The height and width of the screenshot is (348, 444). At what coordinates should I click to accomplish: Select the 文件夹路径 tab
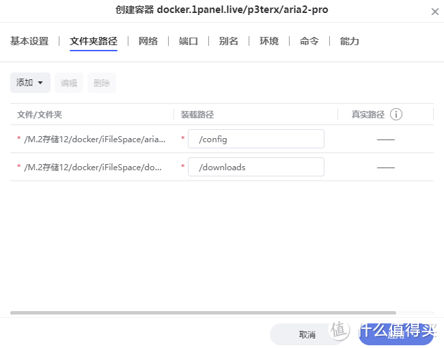point(94,41)
